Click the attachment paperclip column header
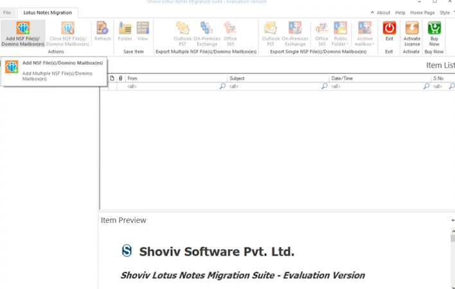Screen dimensions: 455x289 click(x=121, y=78)
